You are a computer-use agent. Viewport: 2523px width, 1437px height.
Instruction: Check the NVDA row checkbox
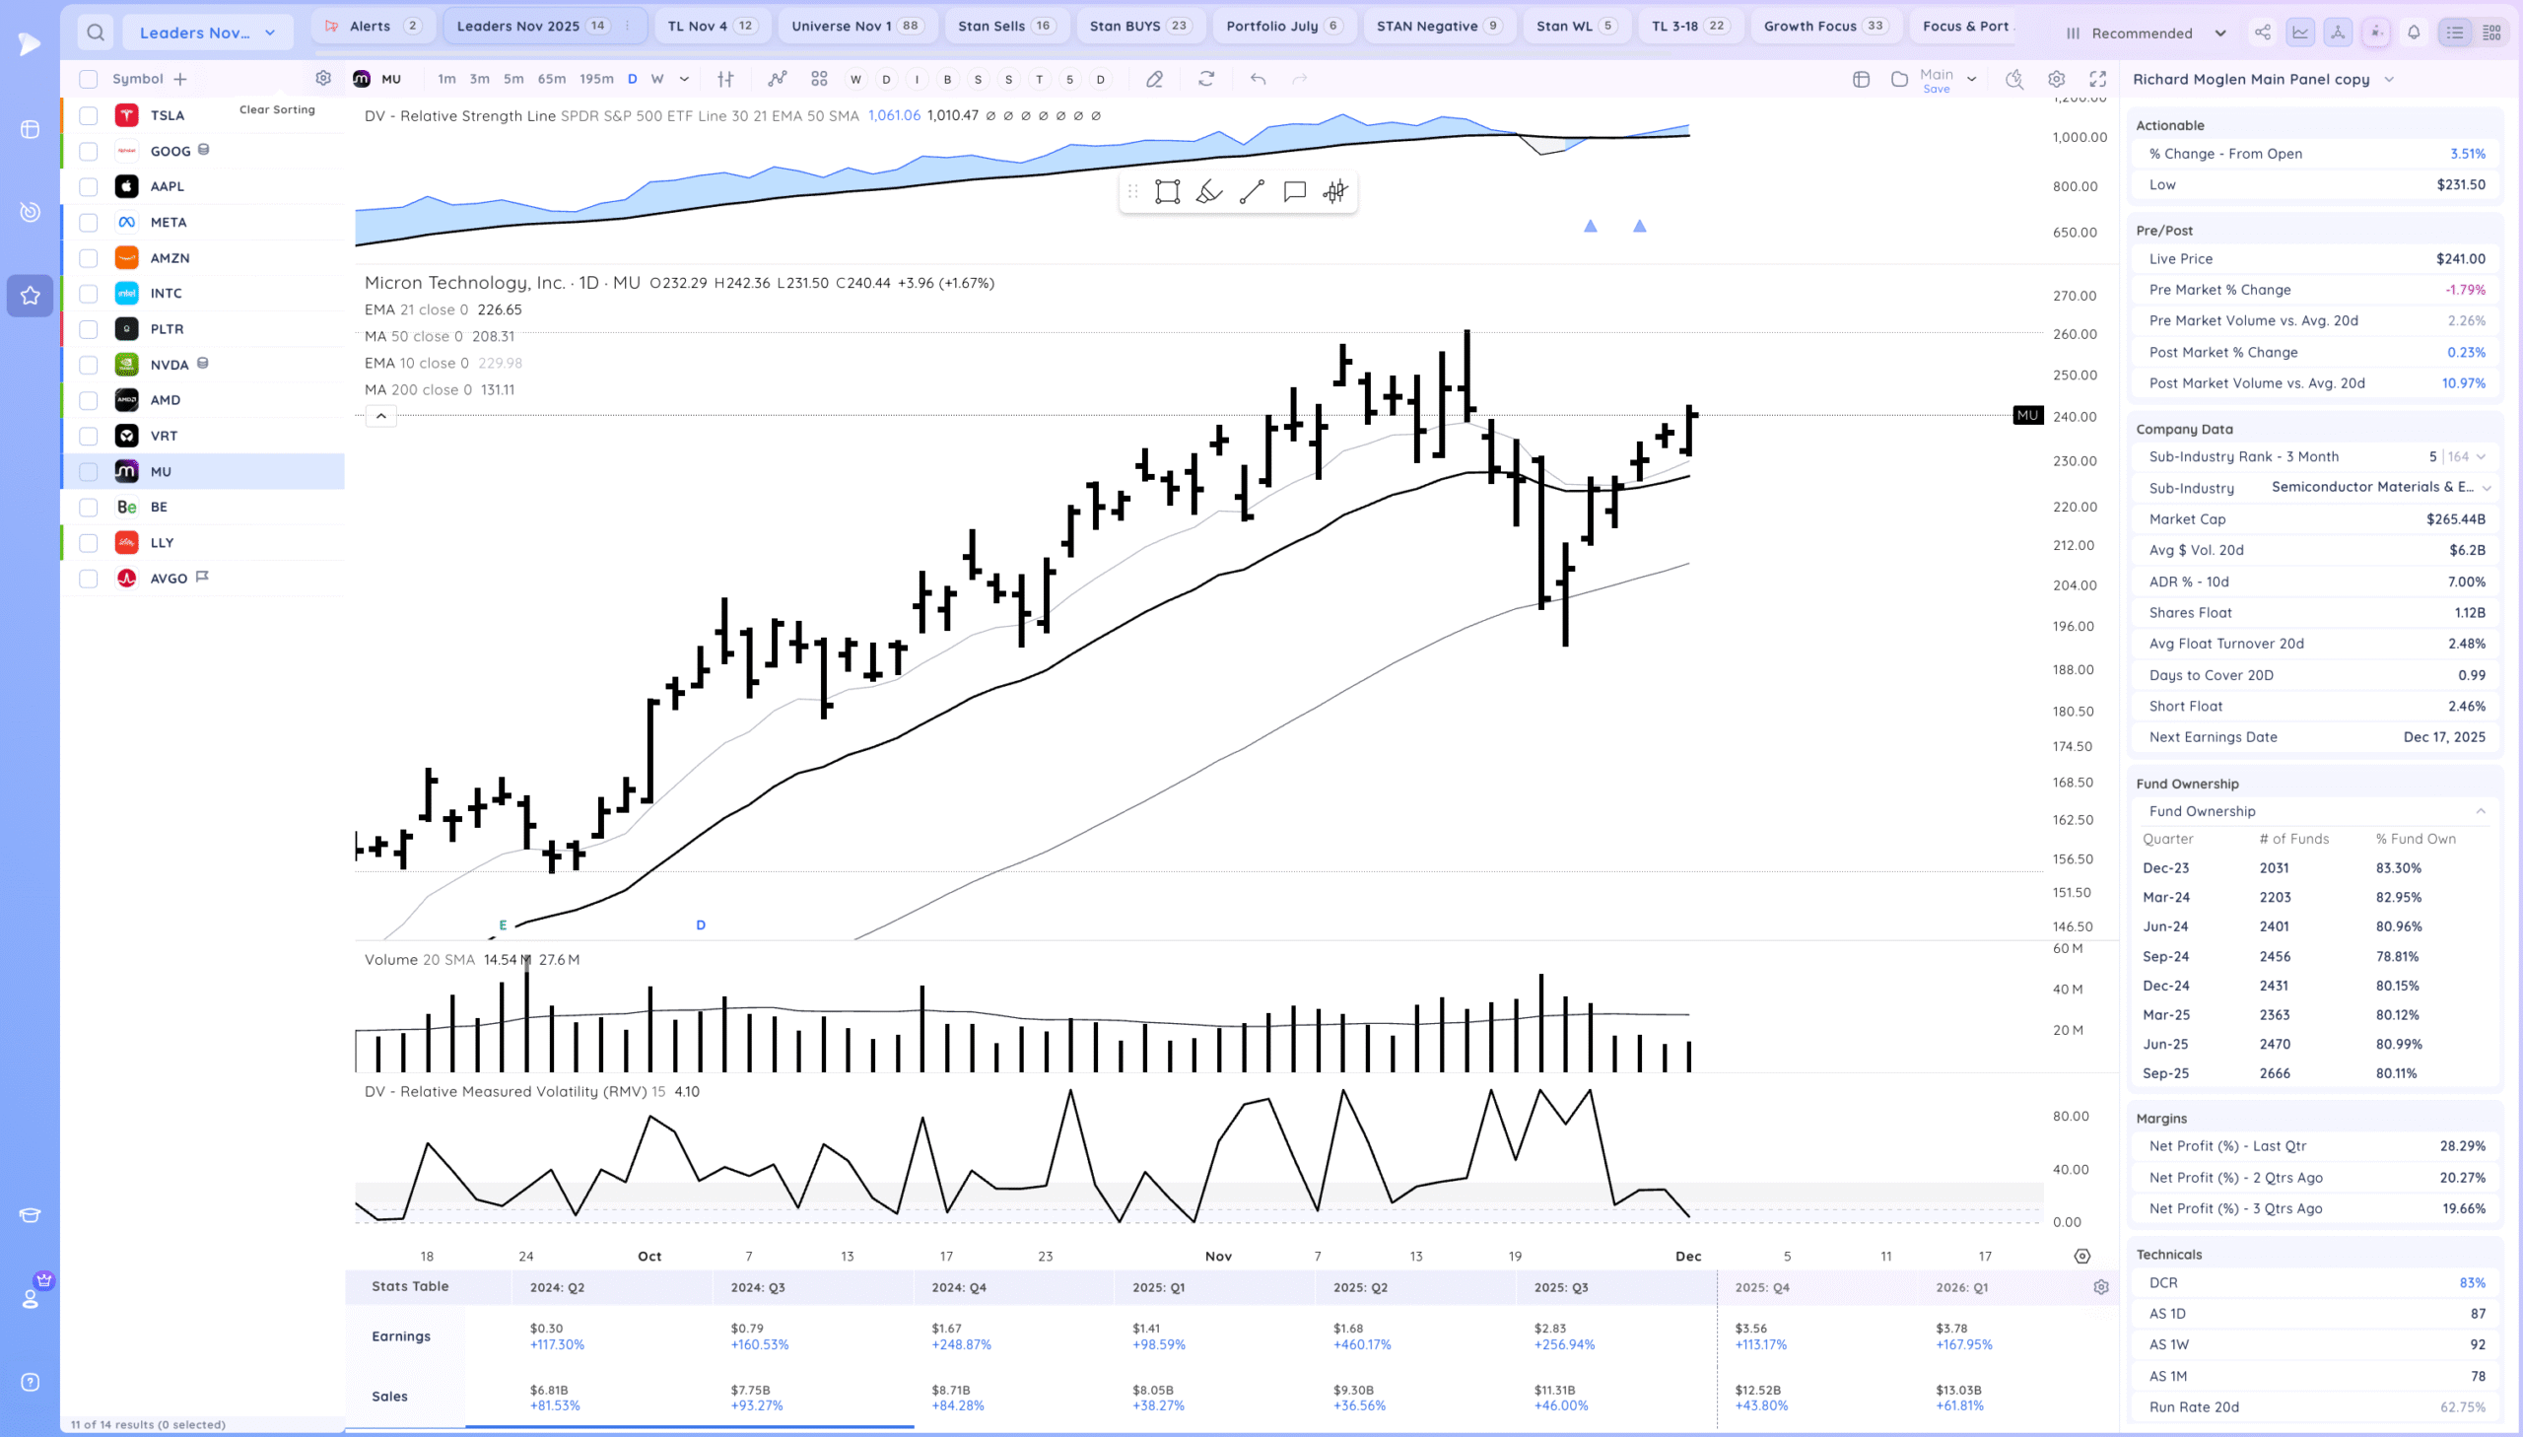click(x=89, y=366)
